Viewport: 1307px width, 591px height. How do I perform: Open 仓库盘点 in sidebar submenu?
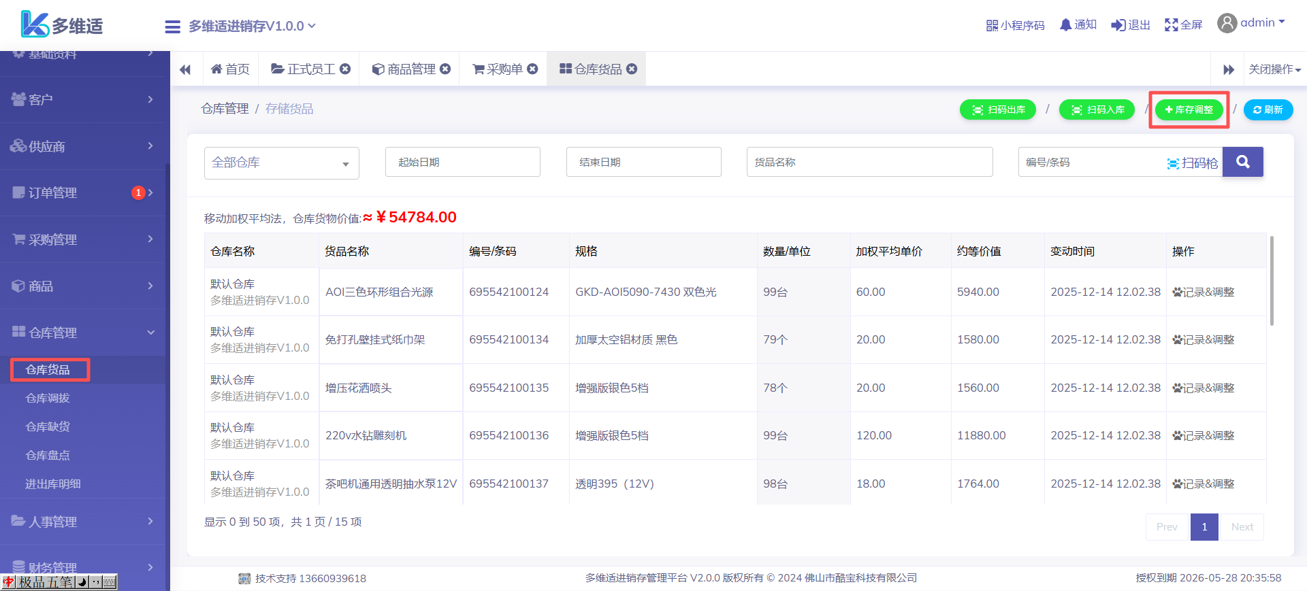[48, 456]
